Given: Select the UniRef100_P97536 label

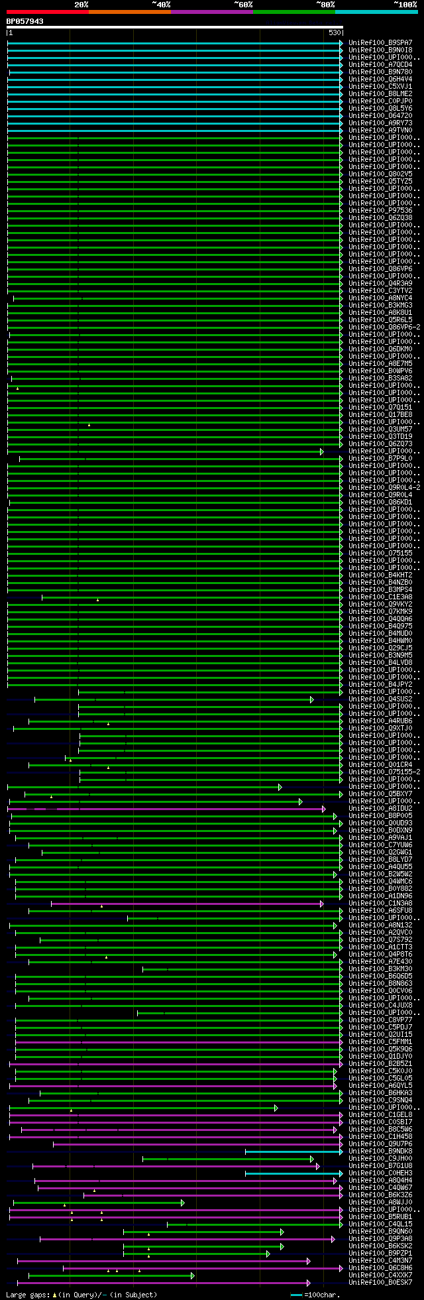Looking at the screenshot, I should point(380,211).
